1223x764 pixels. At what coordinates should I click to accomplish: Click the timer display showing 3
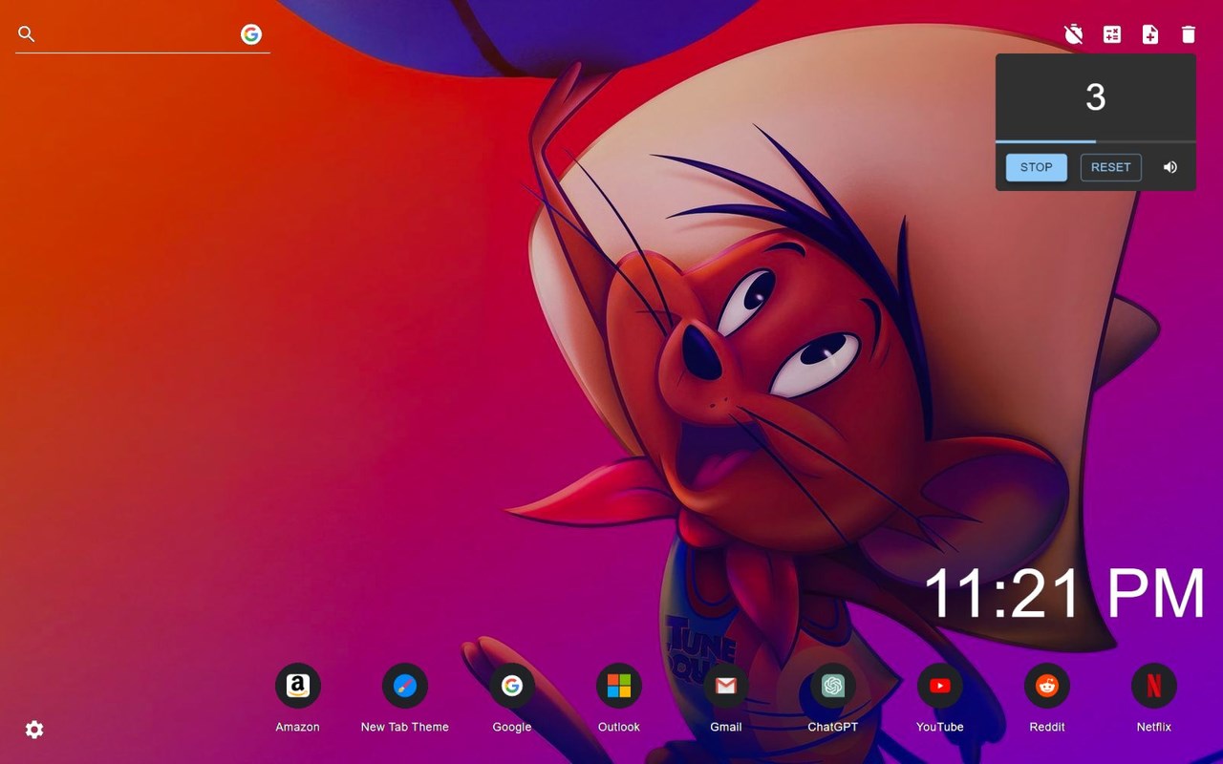(x=1096, y=96)
